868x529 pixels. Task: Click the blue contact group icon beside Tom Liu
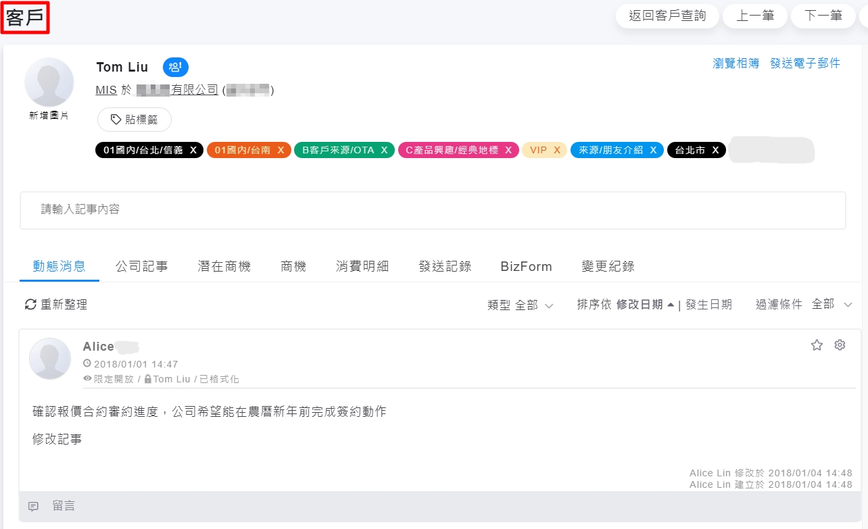point(175,67)
